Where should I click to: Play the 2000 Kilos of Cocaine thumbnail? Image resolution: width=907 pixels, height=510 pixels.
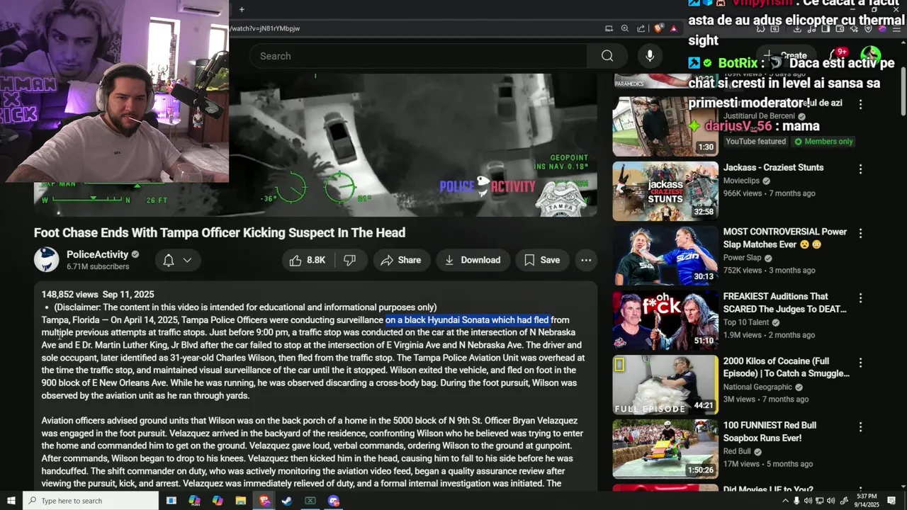[x=665, y=385]
